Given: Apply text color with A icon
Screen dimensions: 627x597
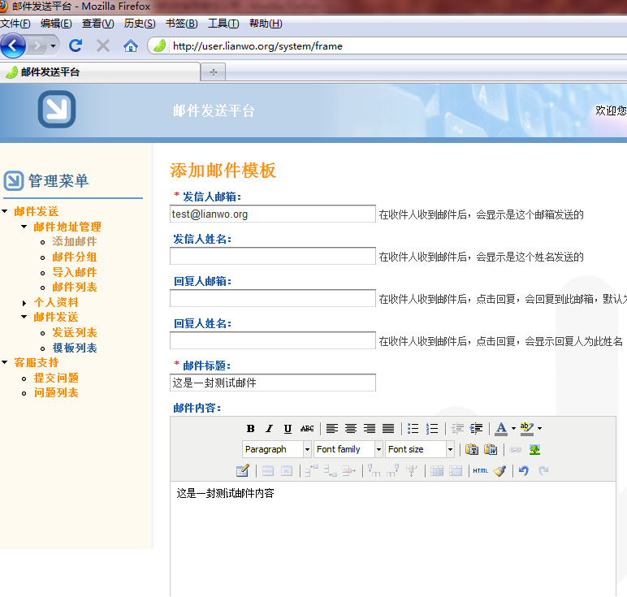Looking at the screenshot, I should (x=501, y=429).
